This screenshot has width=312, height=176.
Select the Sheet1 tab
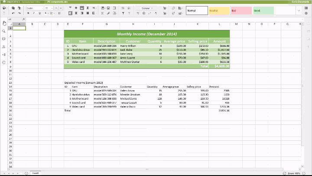(x=36, y=173)
